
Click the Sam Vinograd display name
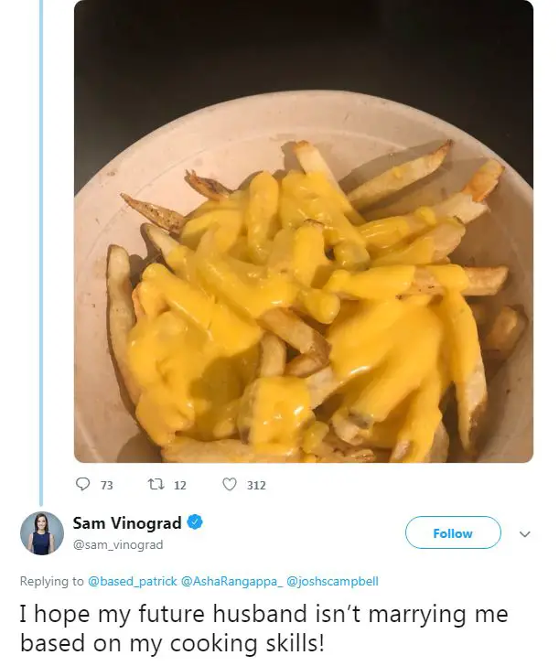127,523
